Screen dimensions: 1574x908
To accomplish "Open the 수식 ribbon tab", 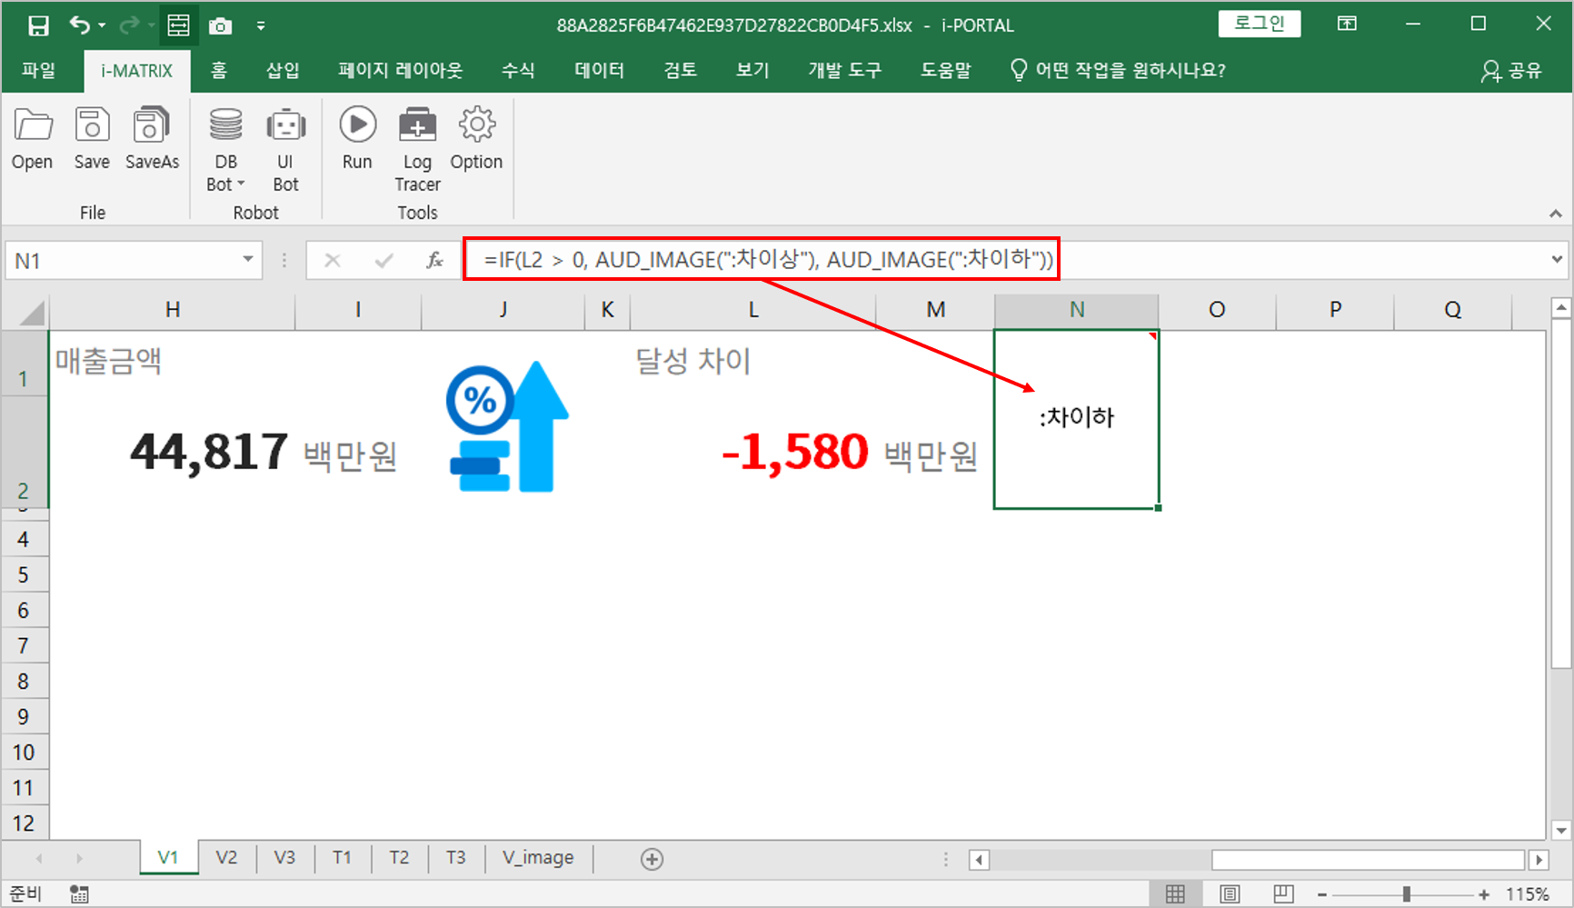I will point(518,71).
